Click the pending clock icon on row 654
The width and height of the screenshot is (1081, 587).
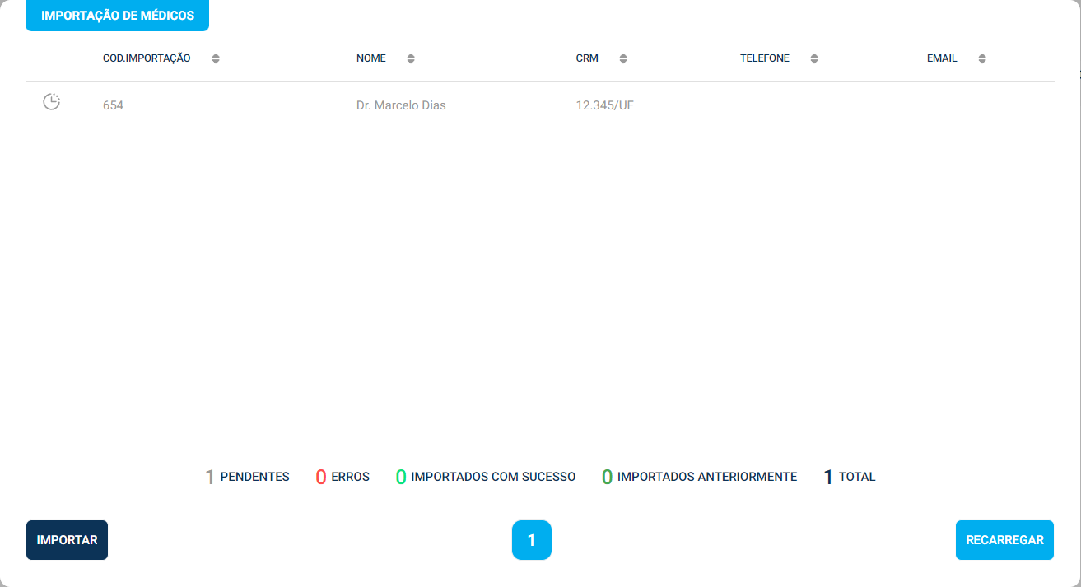(51, 103)
